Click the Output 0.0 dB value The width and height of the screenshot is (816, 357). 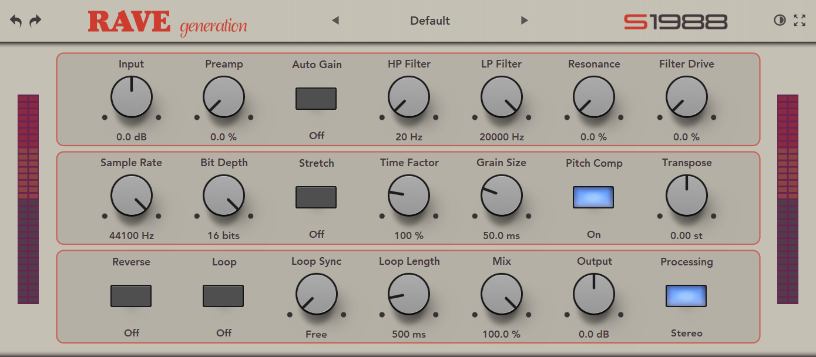pyautogui.click(x=594, y=334)
